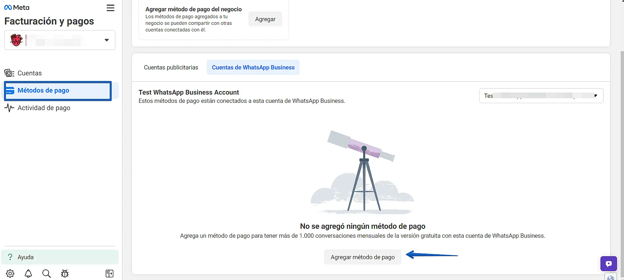Go to Actividad de pago

(x=44, y=108)
